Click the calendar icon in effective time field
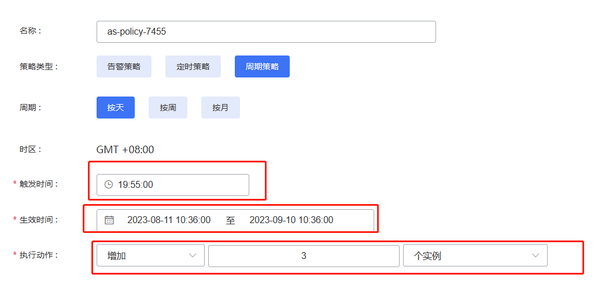This screenshot has width=598, height=300. (109, 220)
